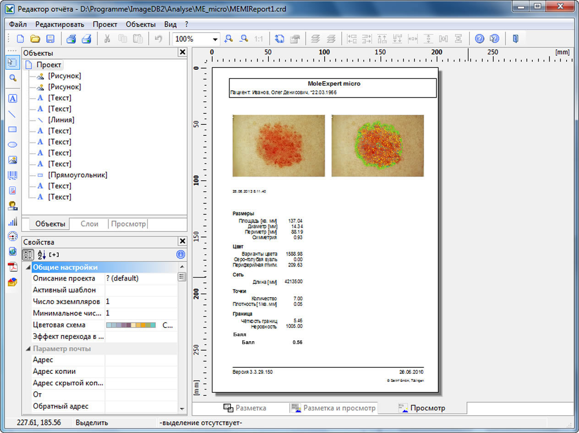Screen dimensions: 579x433
Task: Click the Cut scissors icon
Action: (107, 39)
